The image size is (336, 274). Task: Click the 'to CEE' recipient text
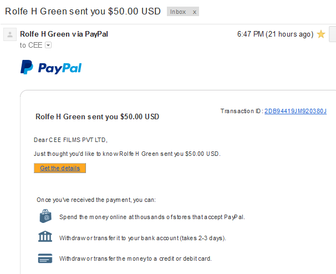pos(31,45)
